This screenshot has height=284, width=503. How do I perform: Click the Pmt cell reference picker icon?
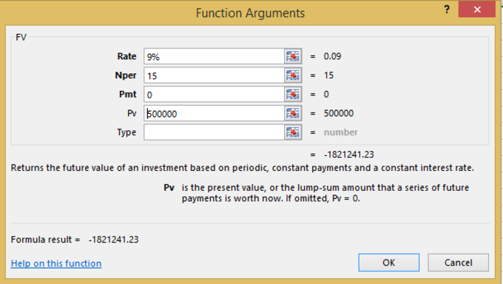293,95
